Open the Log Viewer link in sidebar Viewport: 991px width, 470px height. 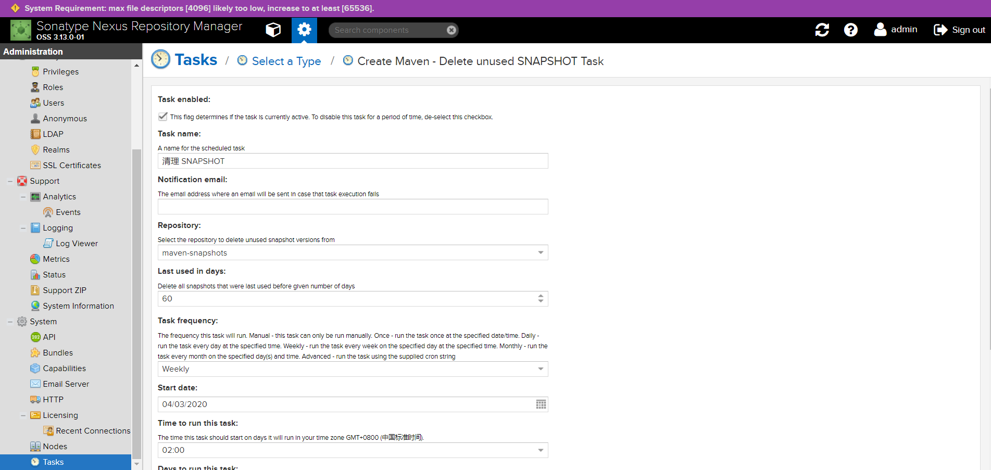77,244
